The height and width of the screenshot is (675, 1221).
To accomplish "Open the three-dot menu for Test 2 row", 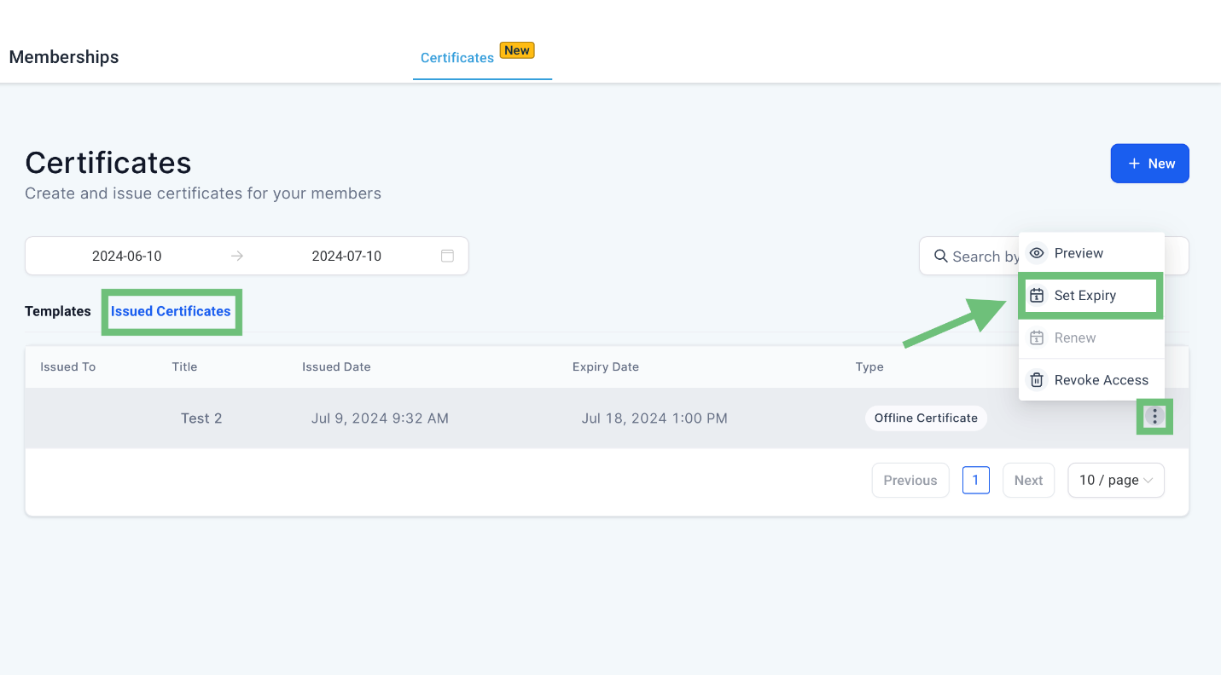I will point(1154,417).
